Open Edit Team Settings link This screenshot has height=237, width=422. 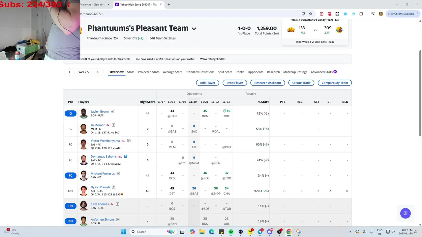tap(163, 38)
